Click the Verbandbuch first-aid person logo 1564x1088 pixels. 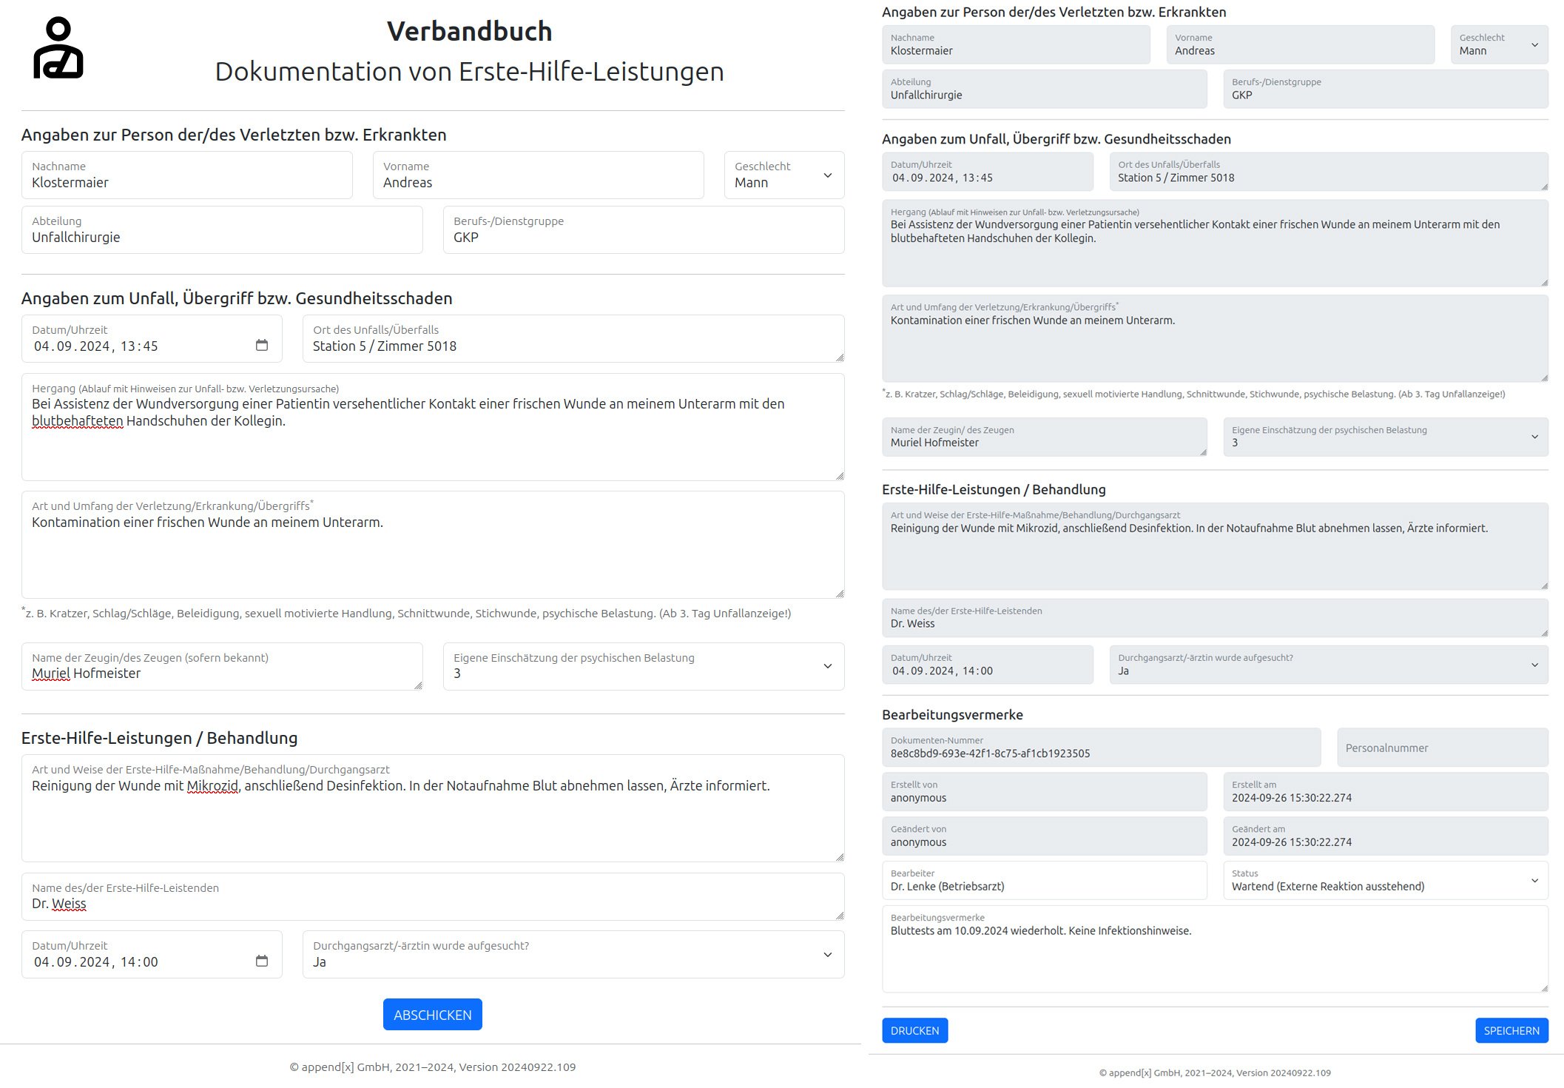click(x=58, y=48)
